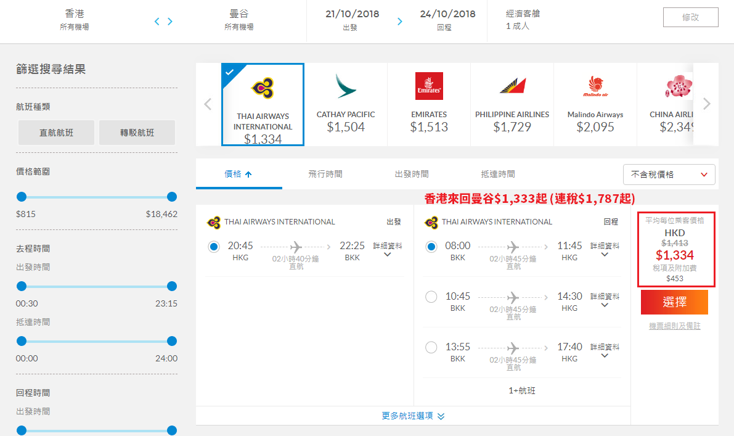
Task: Select the Thai Airways International airline card
Action: tap(263, 104)
